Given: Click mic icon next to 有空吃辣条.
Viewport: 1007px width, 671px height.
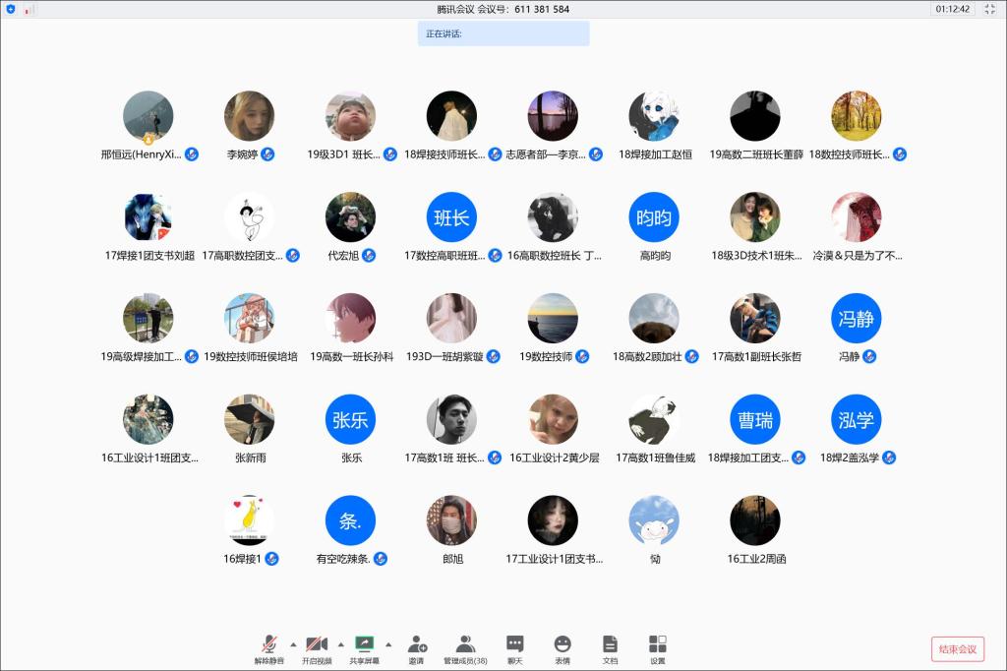Looking at the screenshot, I should pos(381,559).
